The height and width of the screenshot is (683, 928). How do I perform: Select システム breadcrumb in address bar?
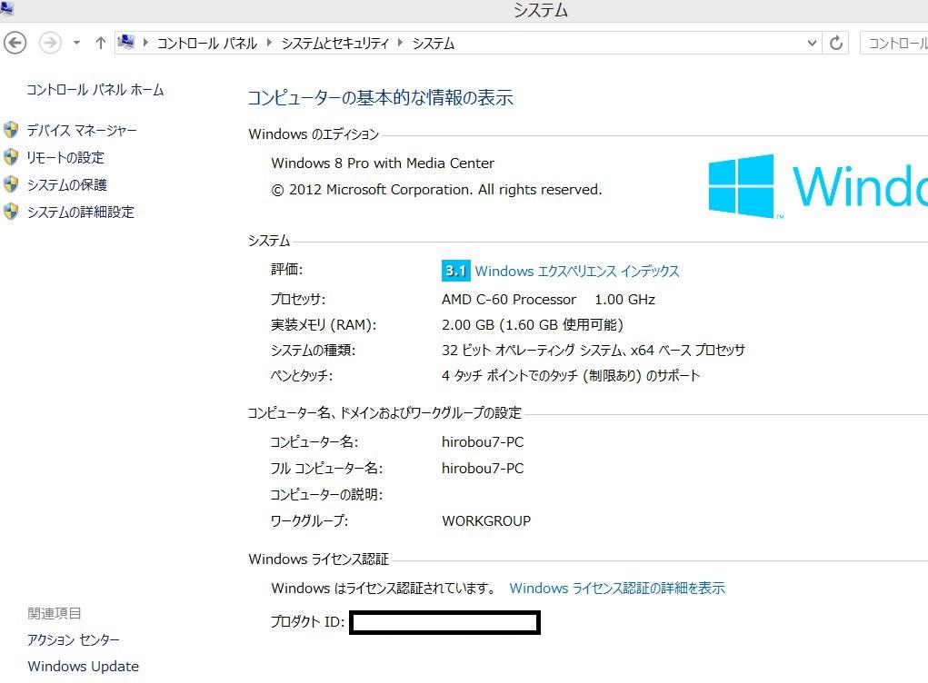(x=434, y=44)
